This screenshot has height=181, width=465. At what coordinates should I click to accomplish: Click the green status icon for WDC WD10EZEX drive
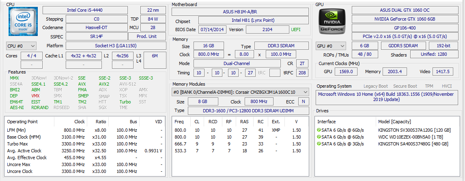click(319, 137)
